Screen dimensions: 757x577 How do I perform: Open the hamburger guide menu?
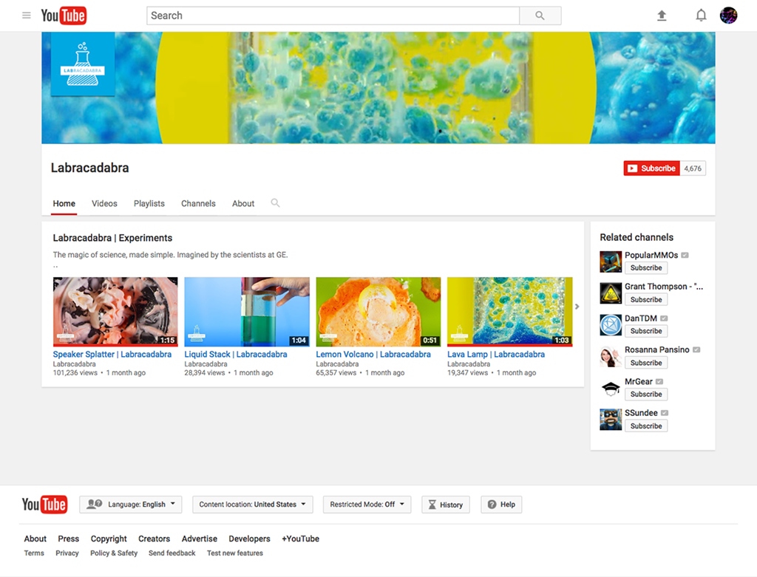pyautogui.click(x=27, y=16)
